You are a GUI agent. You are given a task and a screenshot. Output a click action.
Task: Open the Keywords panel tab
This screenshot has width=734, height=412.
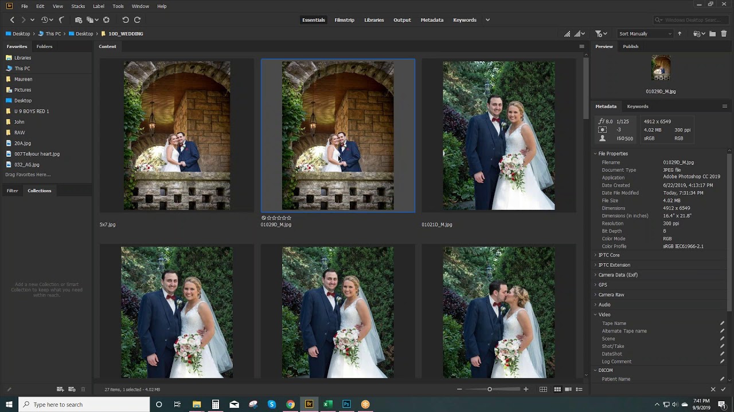638,106
